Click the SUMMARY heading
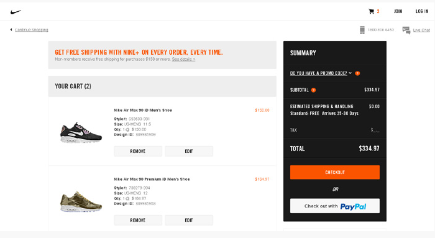The width and height of the screenshot is (435, 238). [x=303, y=53]
